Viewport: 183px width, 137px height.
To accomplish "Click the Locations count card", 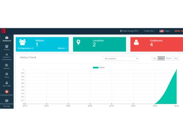I will point(100,44).
